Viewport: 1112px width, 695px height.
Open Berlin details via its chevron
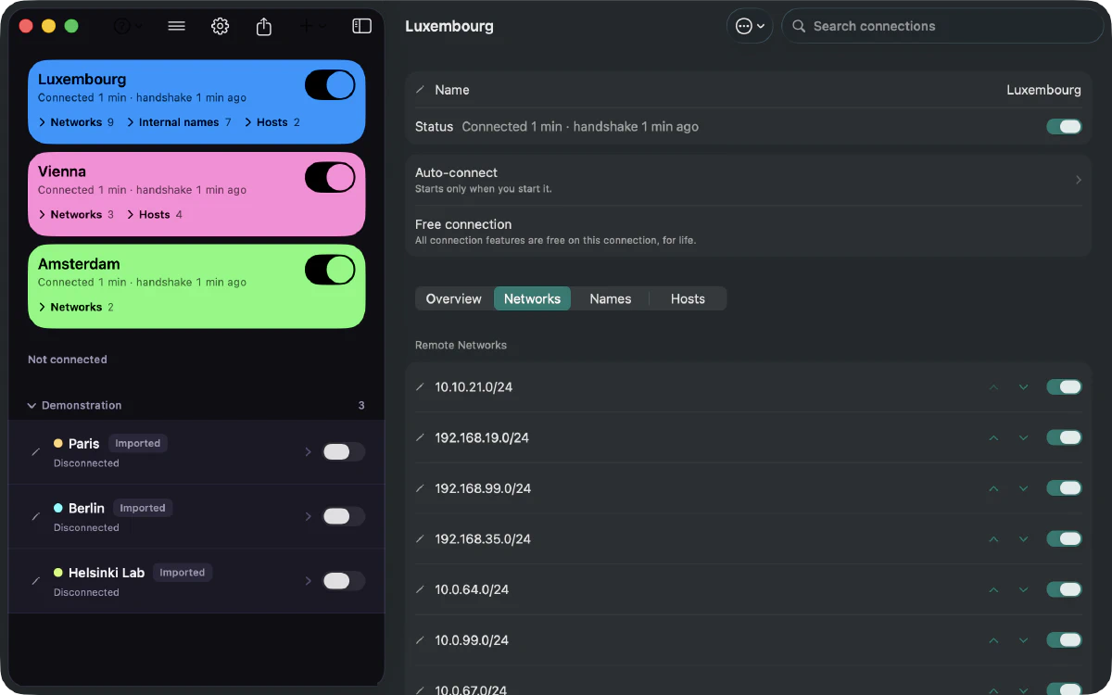pos(308,516)
